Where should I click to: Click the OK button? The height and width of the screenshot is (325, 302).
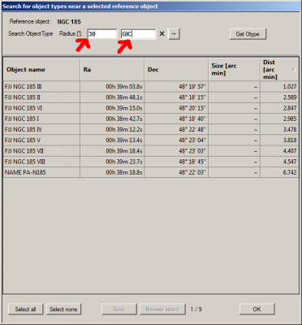[x=257, y=309]
